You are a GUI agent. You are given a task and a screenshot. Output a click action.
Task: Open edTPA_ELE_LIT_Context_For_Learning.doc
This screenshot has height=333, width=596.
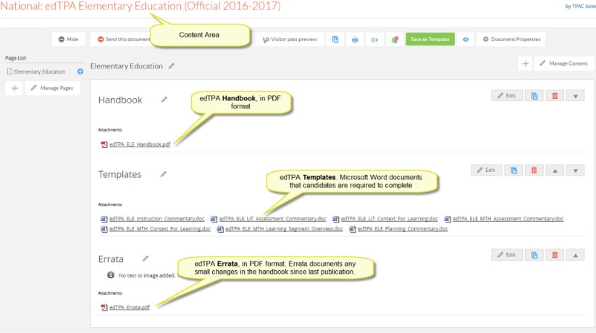click(x=389, y=219)
